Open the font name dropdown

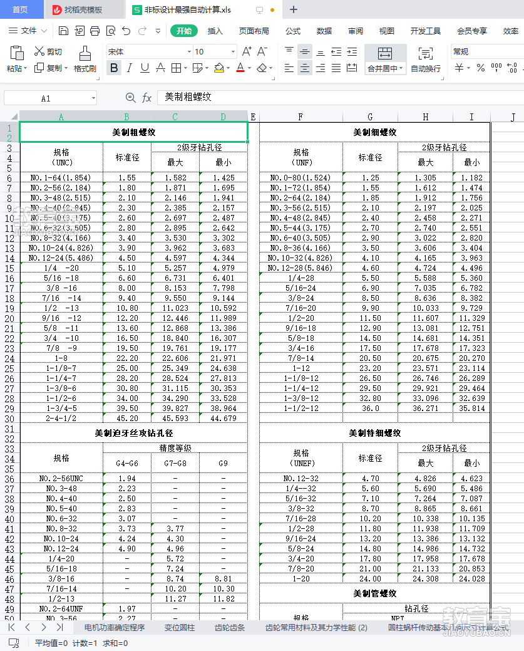[189, 52]
